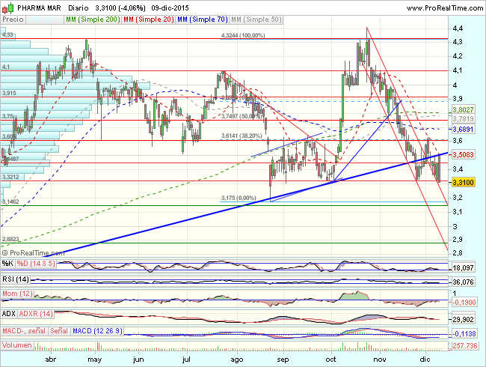
Task: Click the 2,8823 support level label
Action: pos(11,239)
